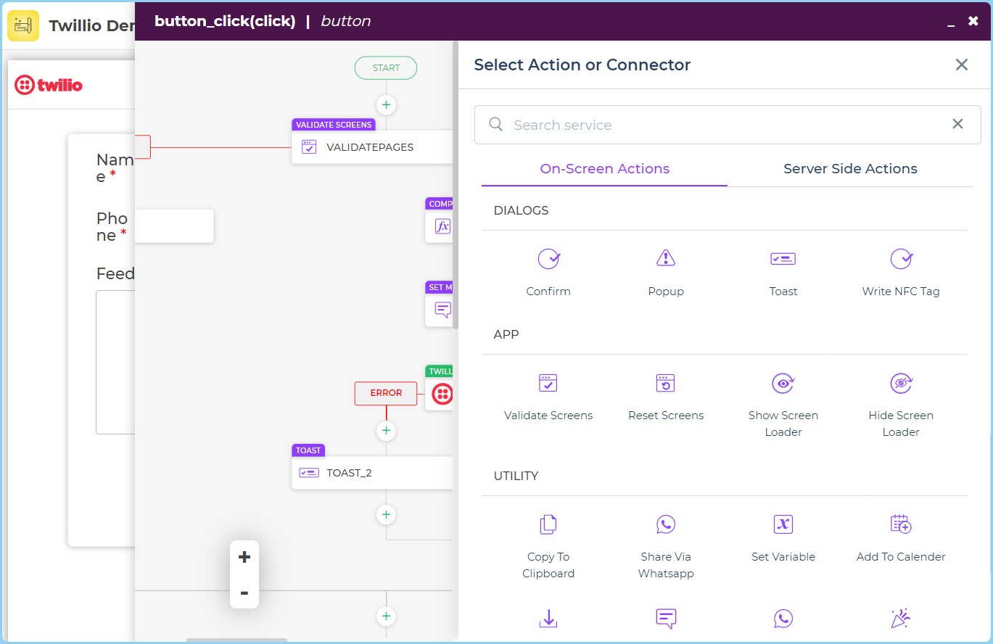Select the Show Screen Loader action
Viewport: 993px width, 644px height.
[783, 402]
